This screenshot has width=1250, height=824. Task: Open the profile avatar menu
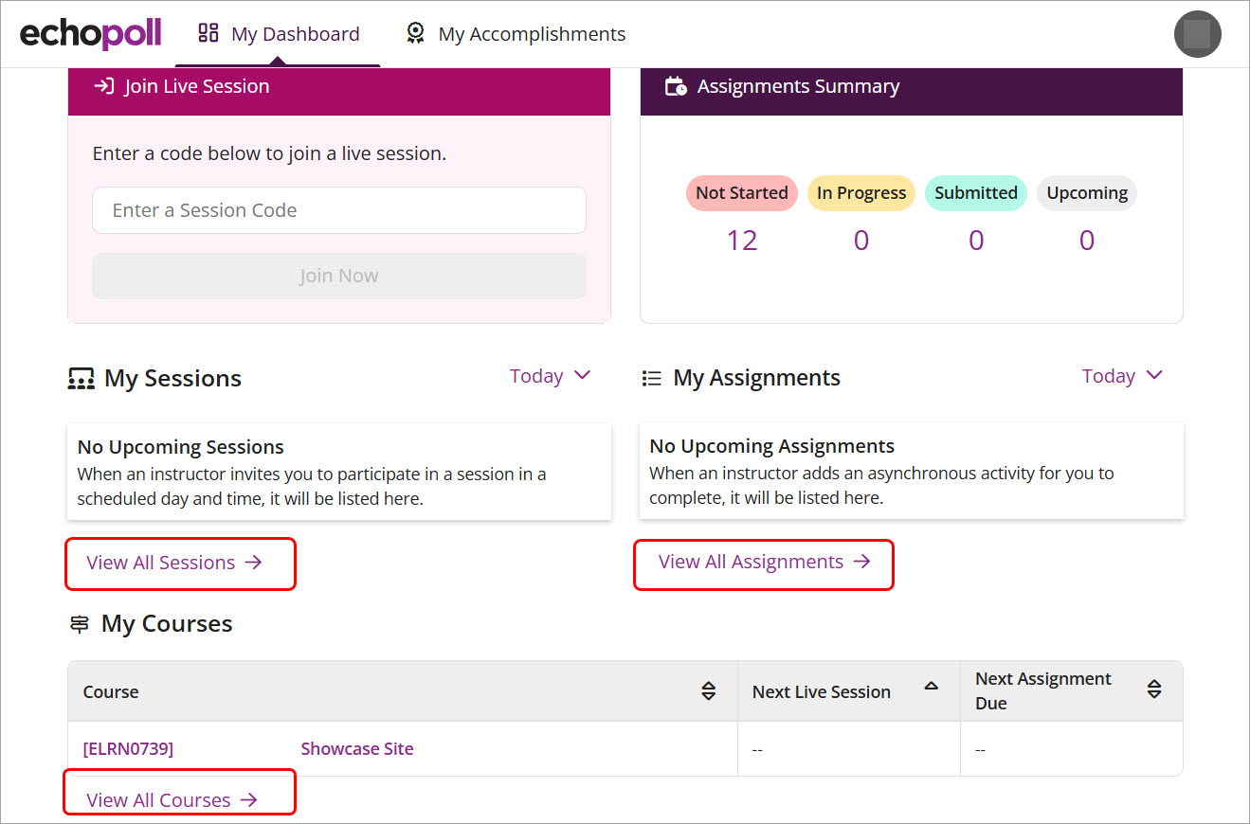click(1197, 33)
